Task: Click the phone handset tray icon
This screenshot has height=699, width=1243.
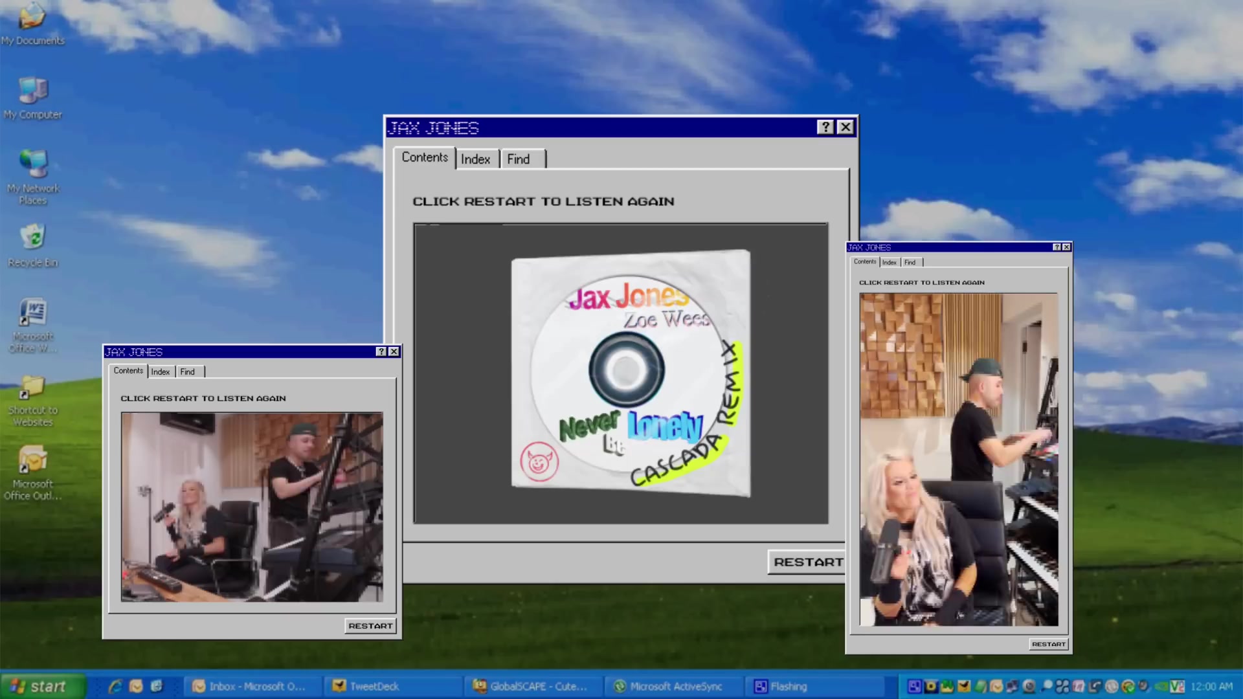Action: tap(1095, 687)
